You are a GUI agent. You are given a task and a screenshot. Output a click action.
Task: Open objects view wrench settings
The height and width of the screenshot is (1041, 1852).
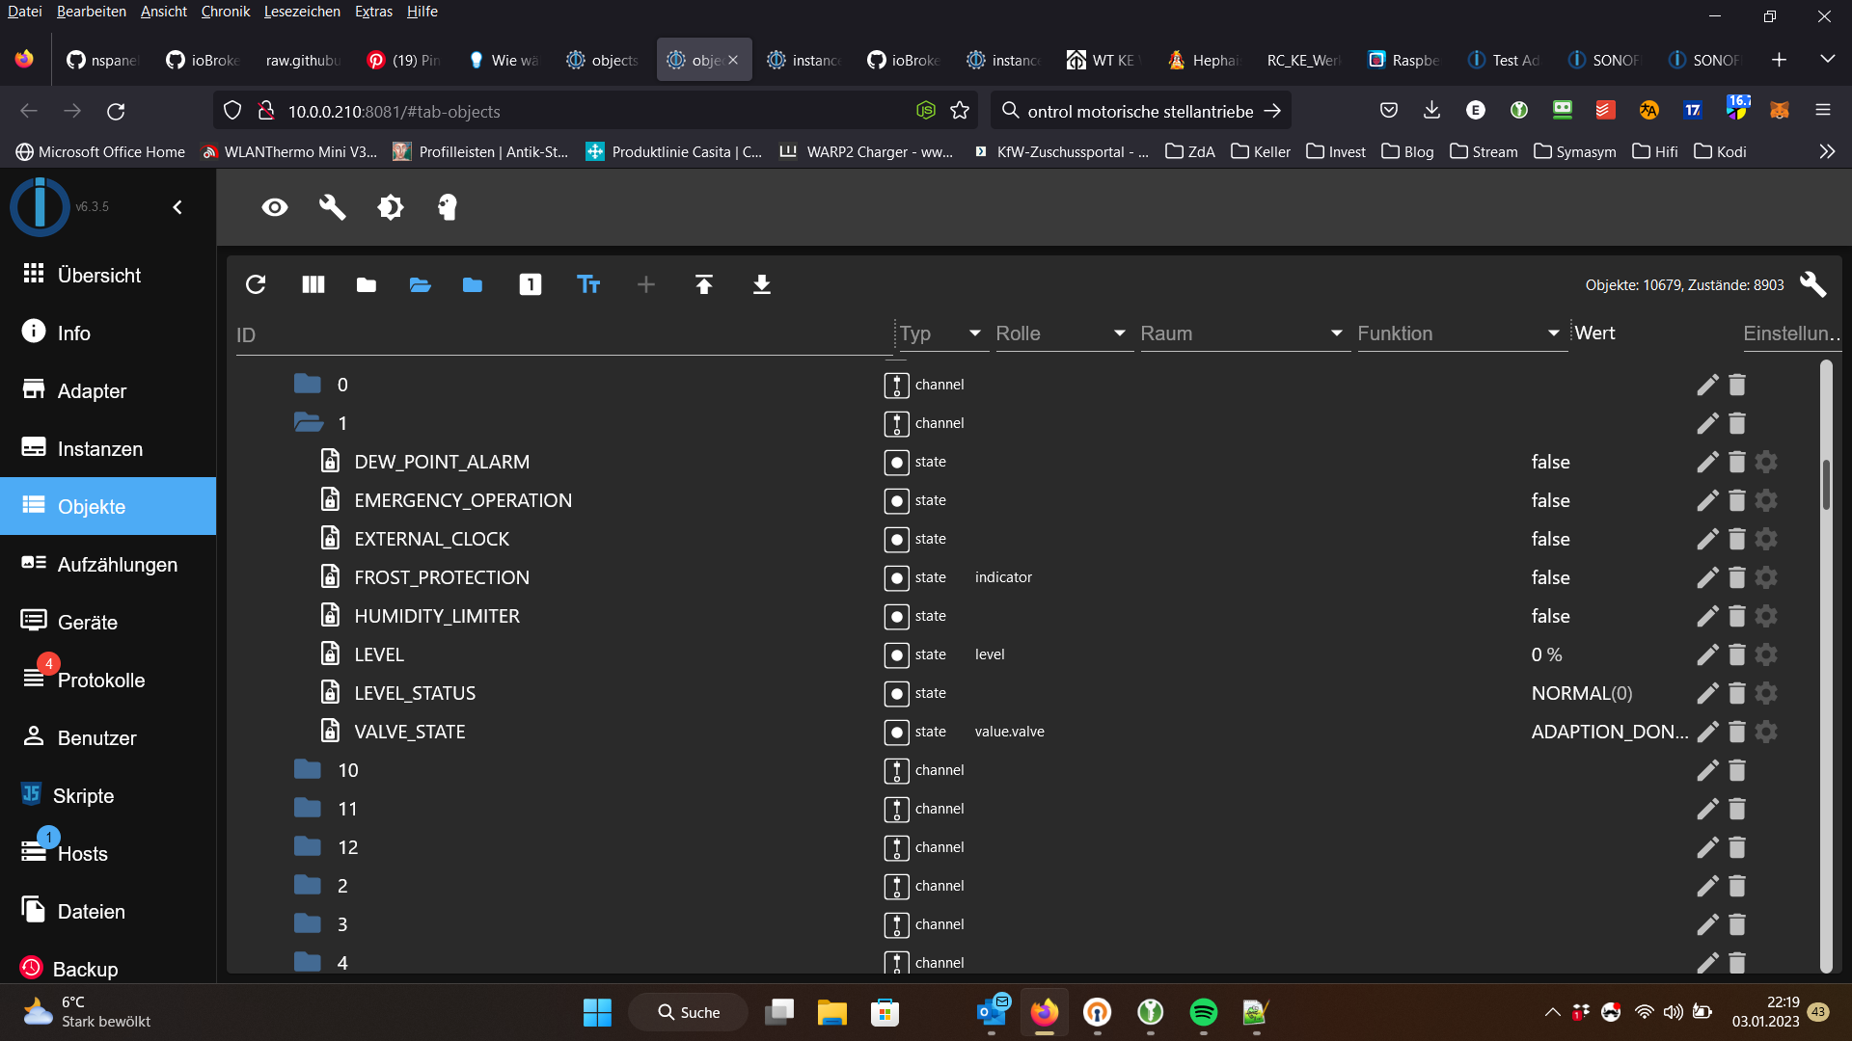coord(1812,284)
